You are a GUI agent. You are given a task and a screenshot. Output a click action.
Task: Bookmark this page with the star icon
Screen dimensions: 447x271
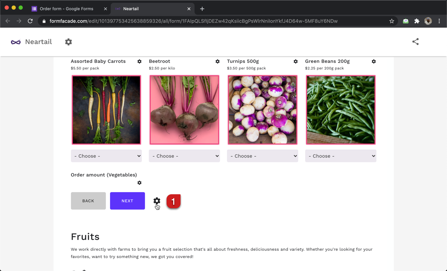[x=391, y=21]
